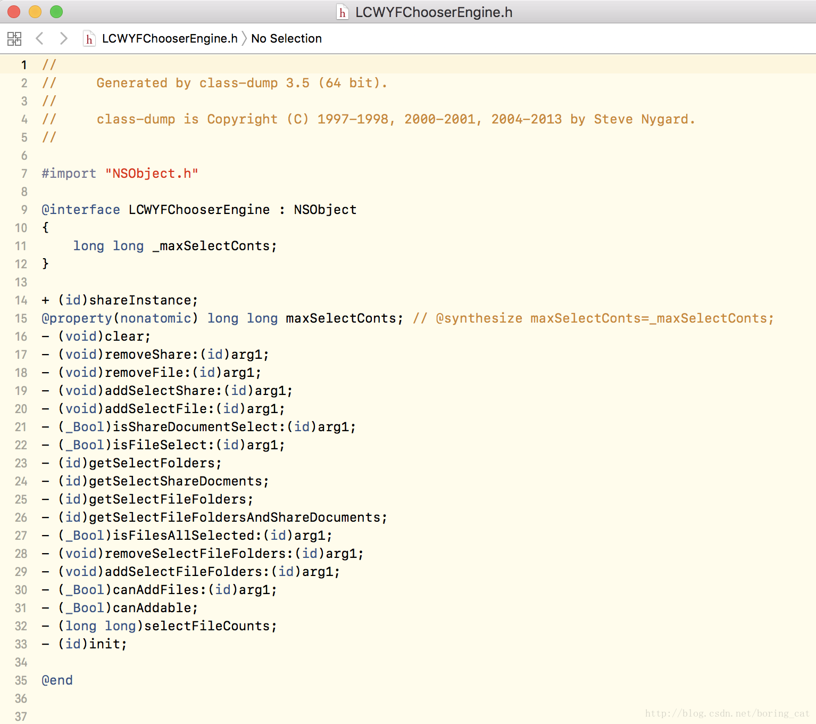Click the @interface keyword
816x724 pixels.
tap(81, 210)
